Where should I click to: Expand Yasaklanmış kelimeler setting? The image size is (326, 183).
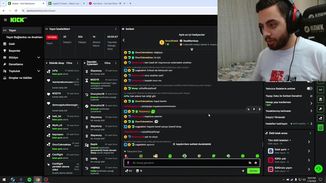click(x=289, y=111)
